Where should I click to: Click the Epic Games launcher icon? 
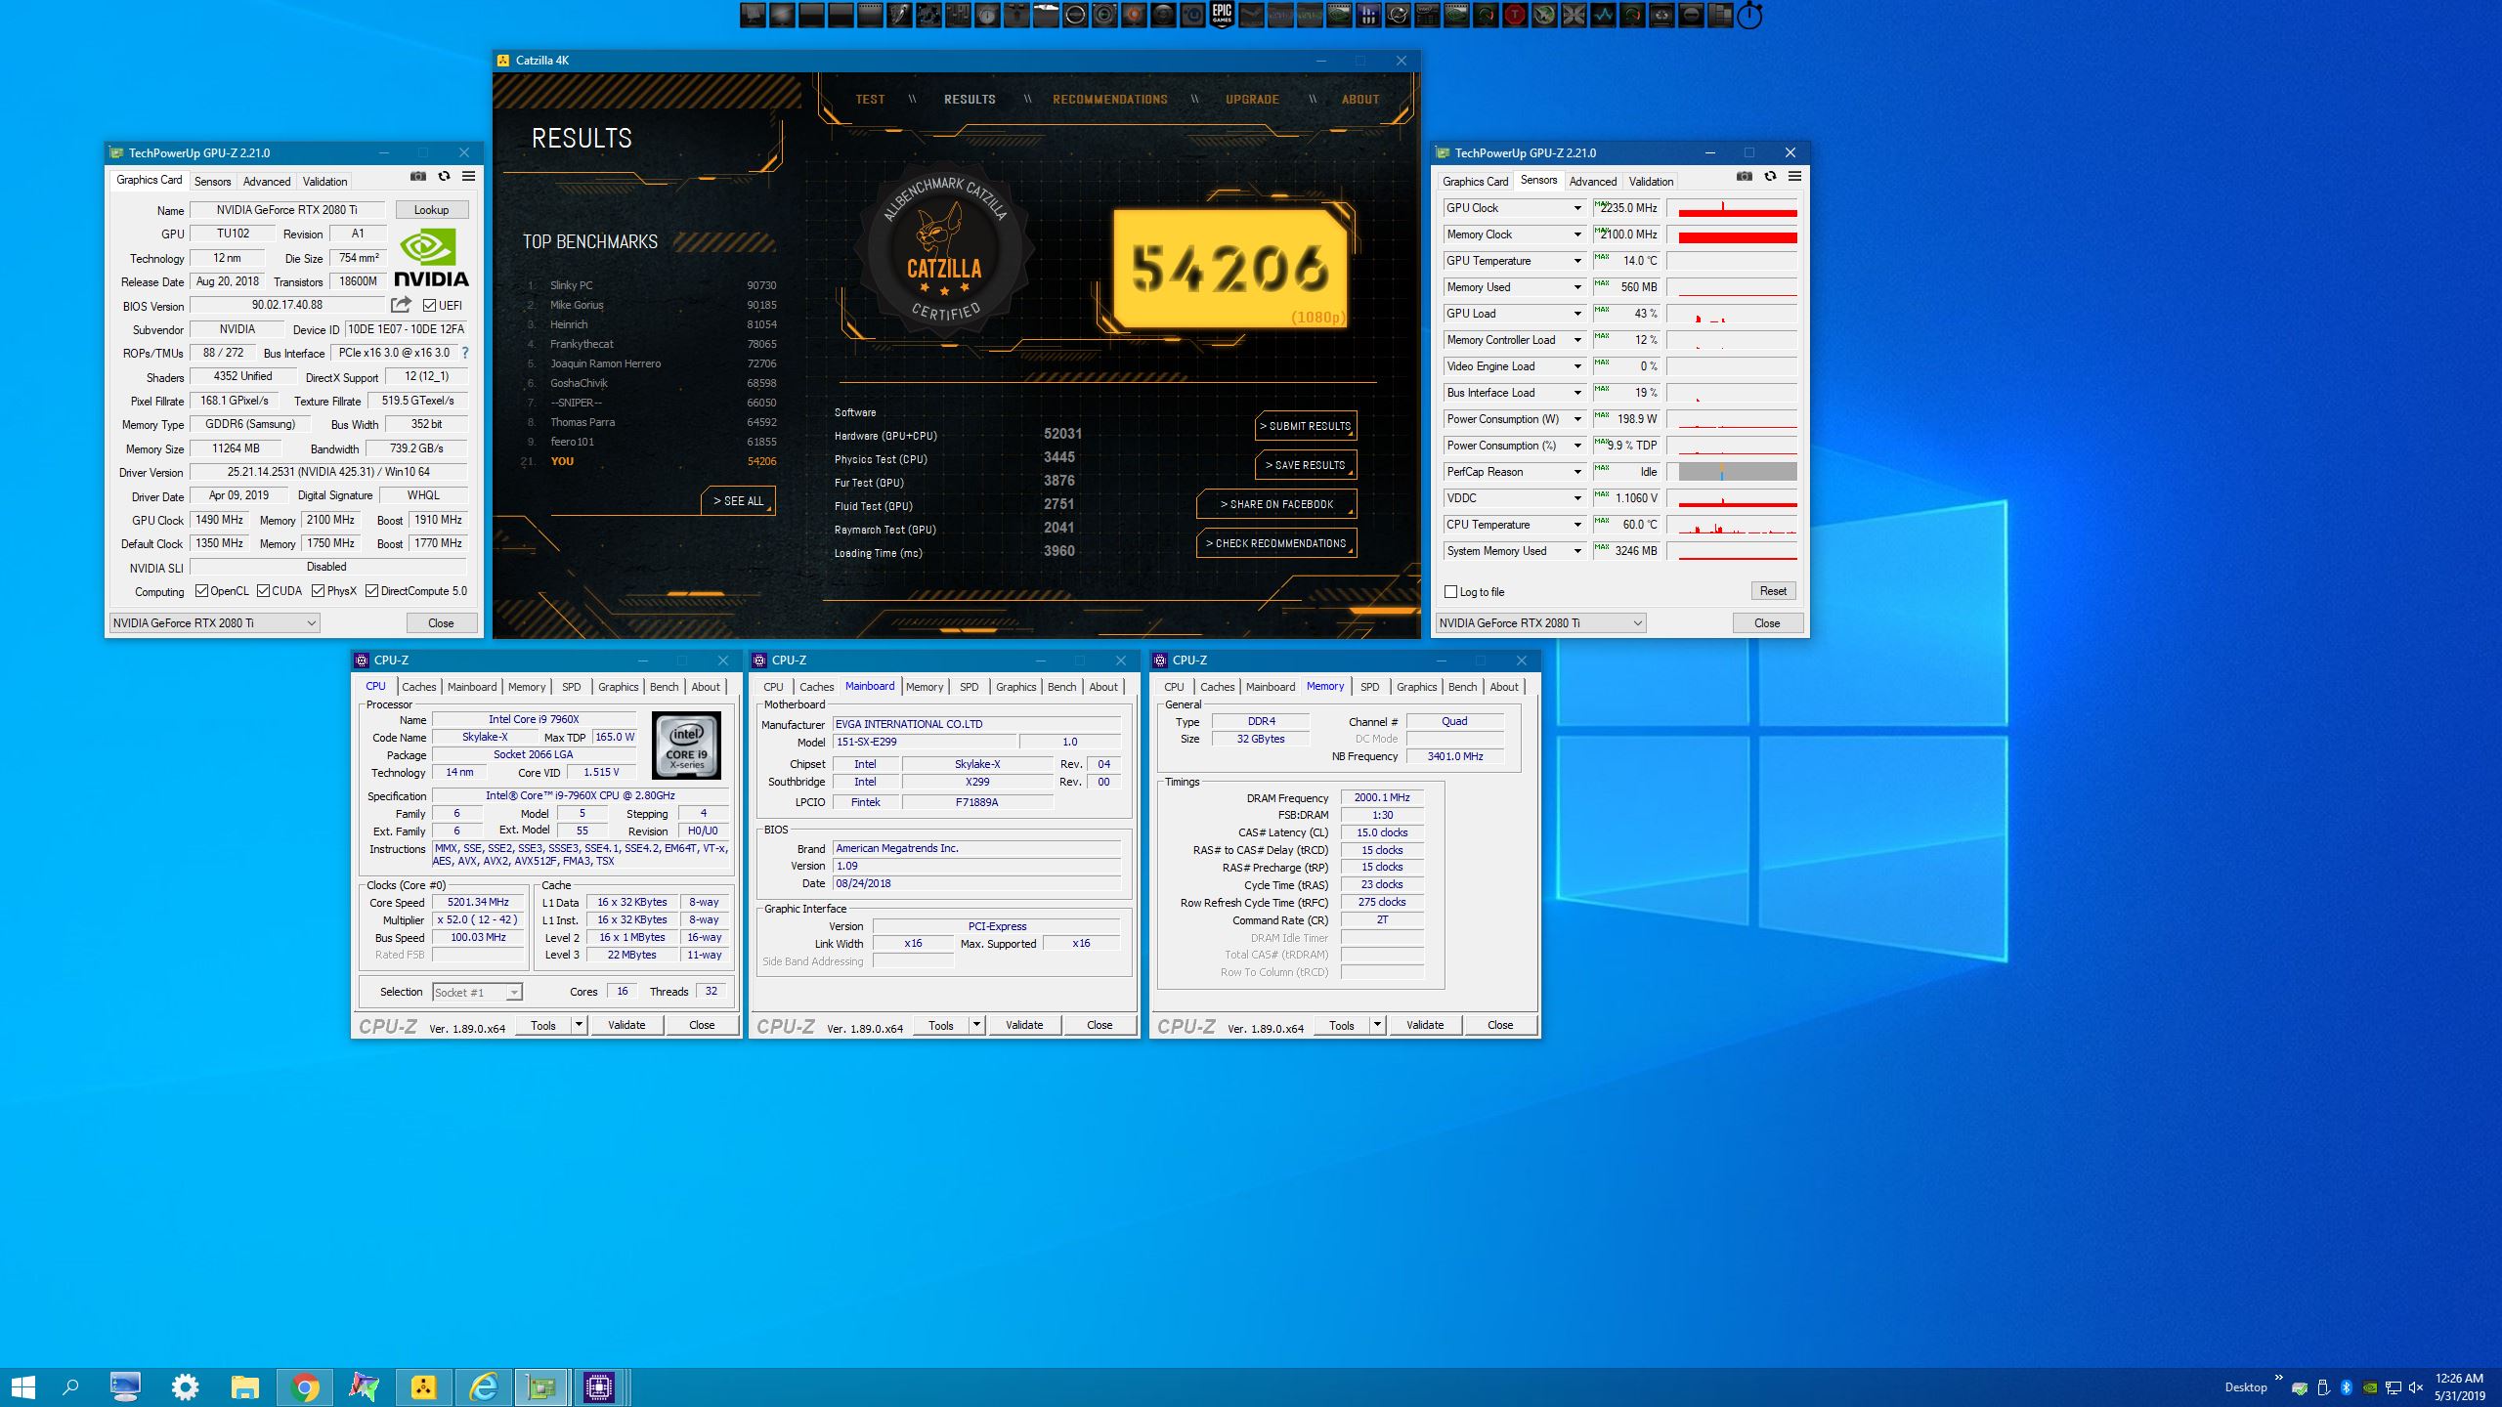(x=1222, y=15)
